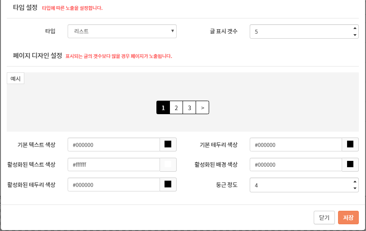The width and height of the screenshot is (366, 231).
Task: Edit the 활성화된 텍스트 색상 hex field
Action: [114, 164]
